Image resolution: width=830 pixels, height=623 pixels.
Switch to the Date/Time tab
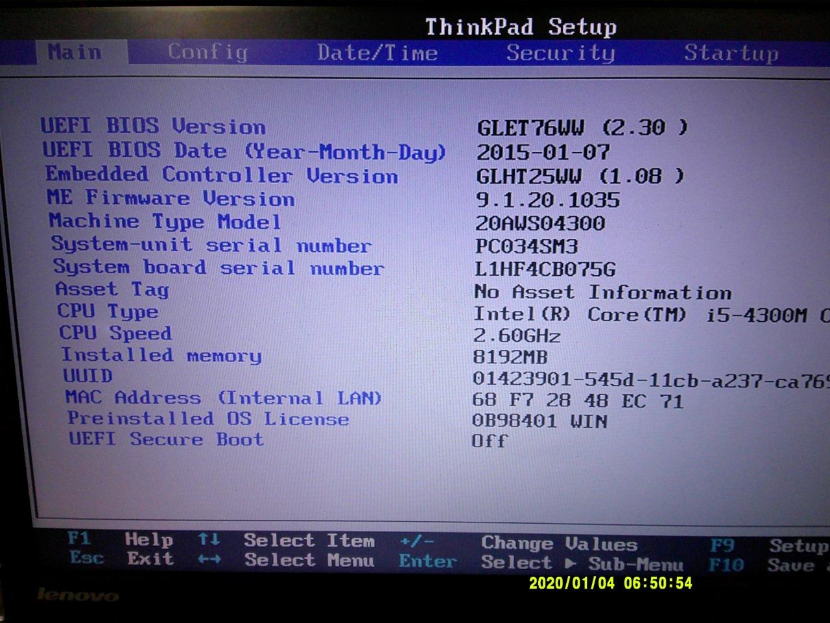point(377,53)
